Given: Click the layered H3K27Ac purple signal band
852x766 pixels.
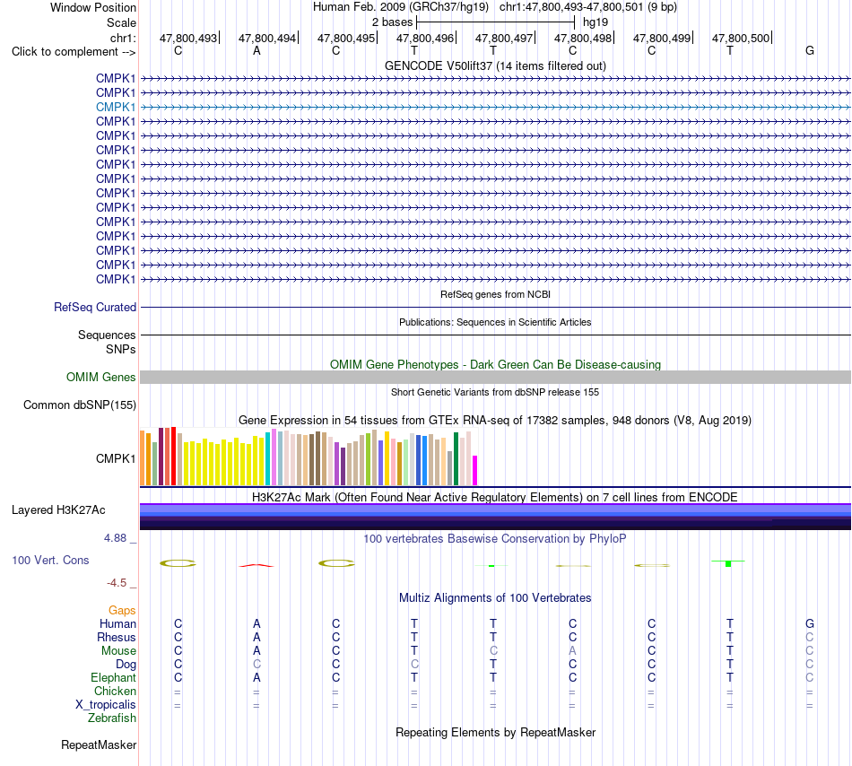Looking at the screenshot, I should (x=495, y=517).
